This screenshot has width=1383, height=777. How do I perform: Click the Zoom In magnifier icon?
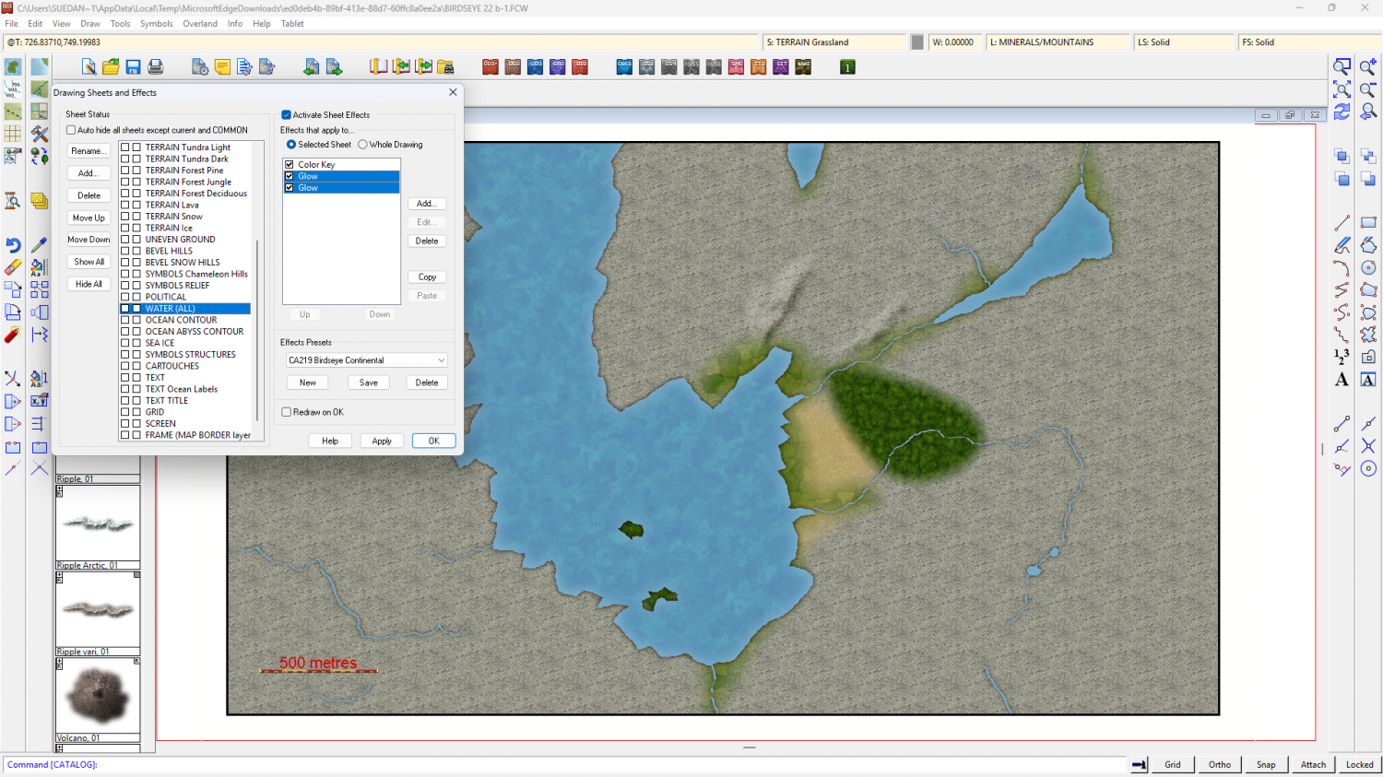pos(1367,67)
